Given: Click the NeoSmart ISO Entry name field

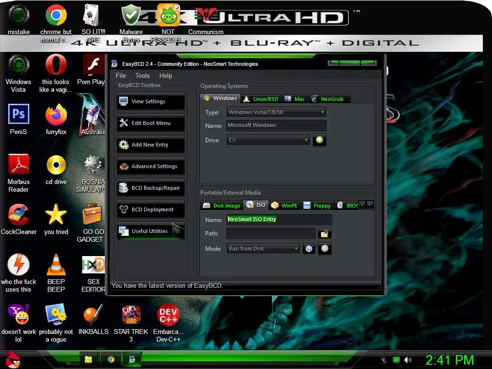Looking at the screenshot, I should (x=279, y=219).
